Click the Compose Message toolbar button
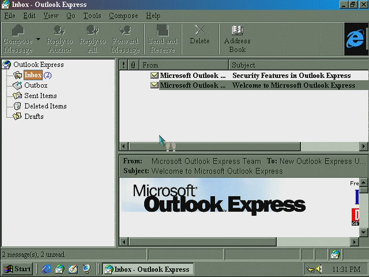The width and height of the screenshot is (369, 277). click(18, 39)
